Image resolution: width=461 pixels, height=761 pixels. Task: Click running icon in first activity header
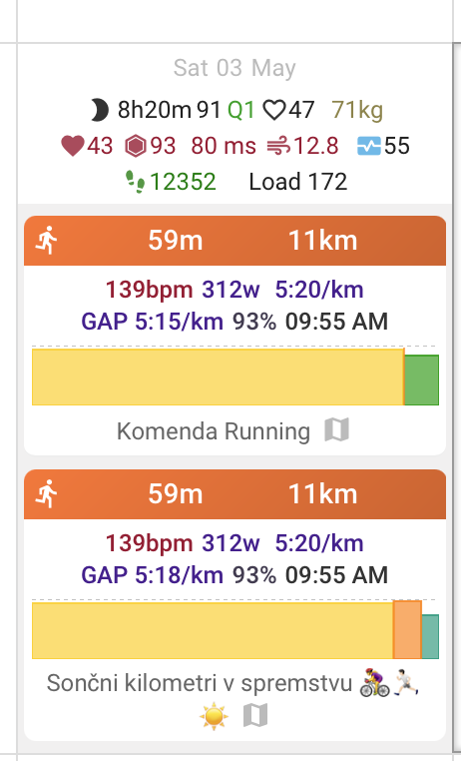tap(47, 241)
